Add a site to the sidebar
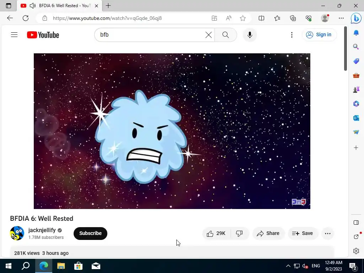 point(356,148)
